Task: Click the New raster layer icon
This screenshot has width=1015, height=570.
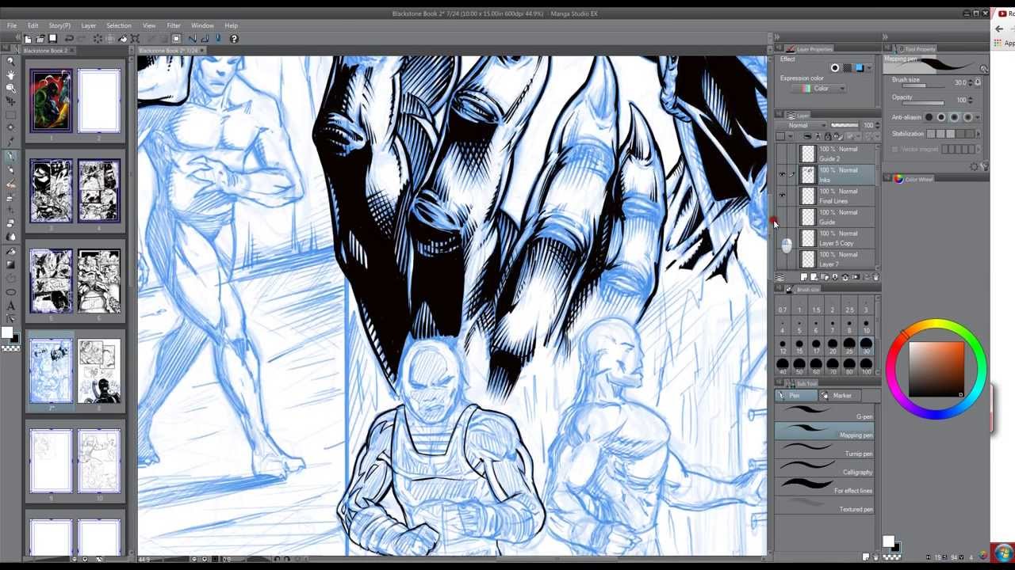Action: 804,277
